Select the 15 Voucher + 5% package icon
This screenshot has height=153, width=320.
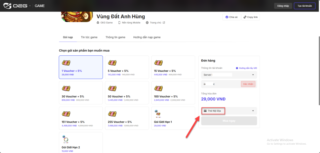(x=158, y=63)
